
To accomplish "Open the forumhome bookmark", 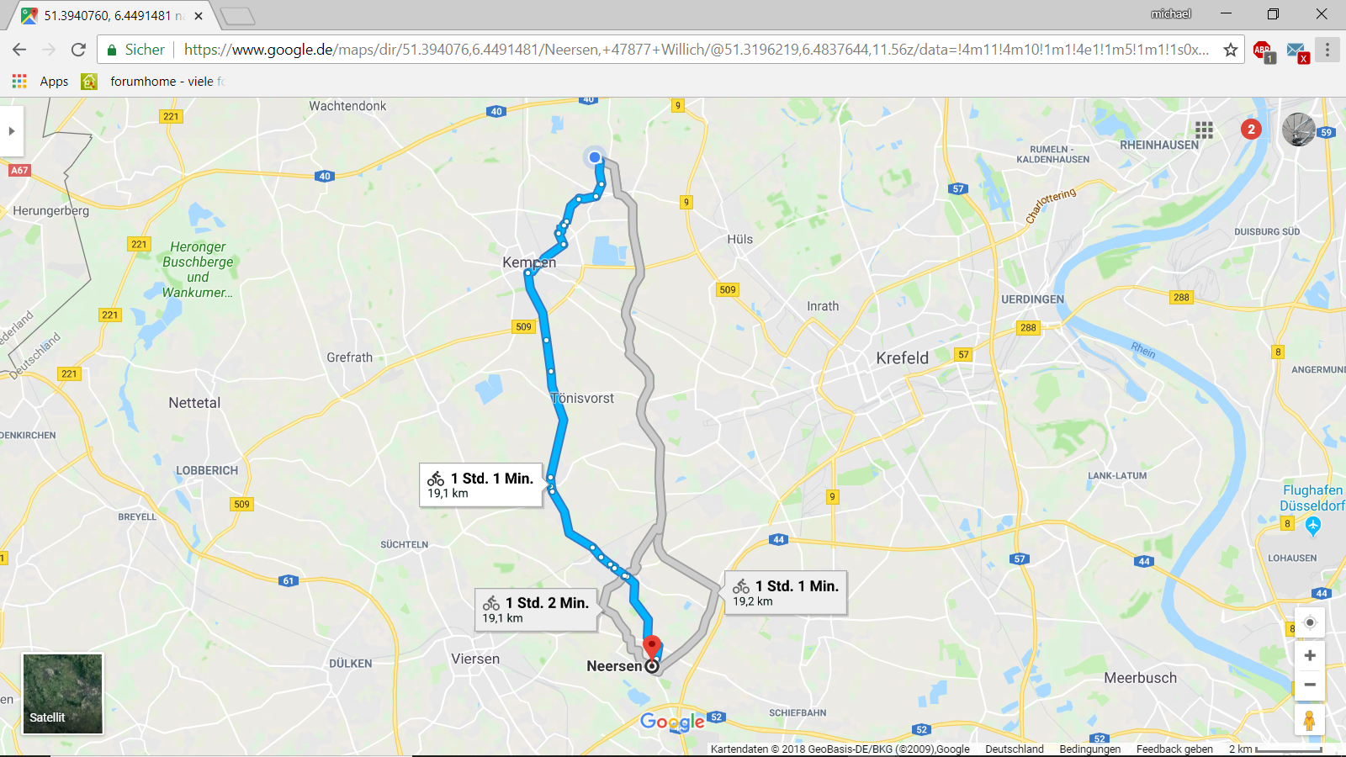I will coord(153,82).
